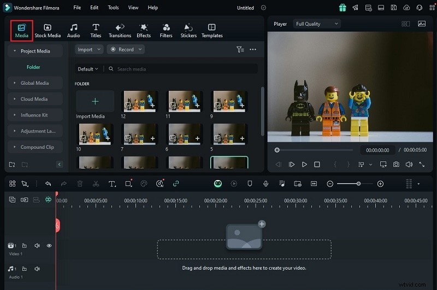Screen dimensions: 437x290
Task: Open the Import dropdown
Action: click(89, 49)
